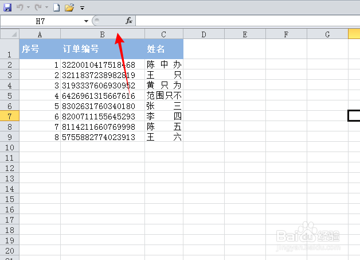Image resolution: width=360 pixels, height=260 pixels.
Task: Click the name cell 李四
Action: pos(164,117)
